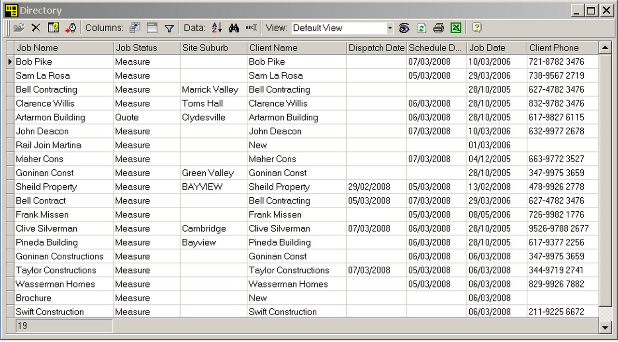Image resolution: width=618 pixels, height=342 pixels.
Task: Click the printer icon
Action: coord(438,28)
